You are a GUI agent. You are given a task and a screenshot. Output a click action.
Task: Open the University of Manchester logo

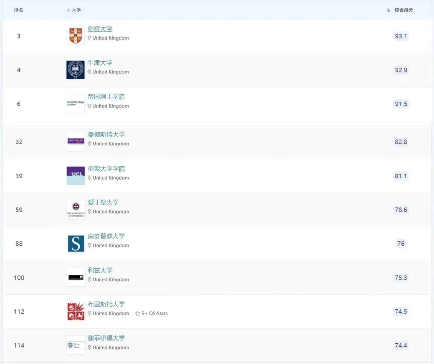(x=76, y=142)
